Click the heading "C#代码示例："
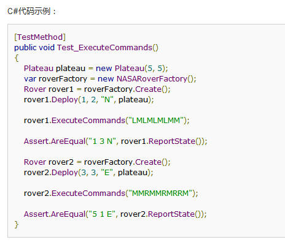This screenshot has height=248, width=285. click(31, 11)
